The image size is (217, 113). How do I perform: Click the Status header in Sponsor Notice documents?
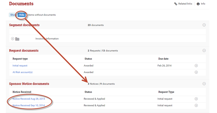click(88, 92)
